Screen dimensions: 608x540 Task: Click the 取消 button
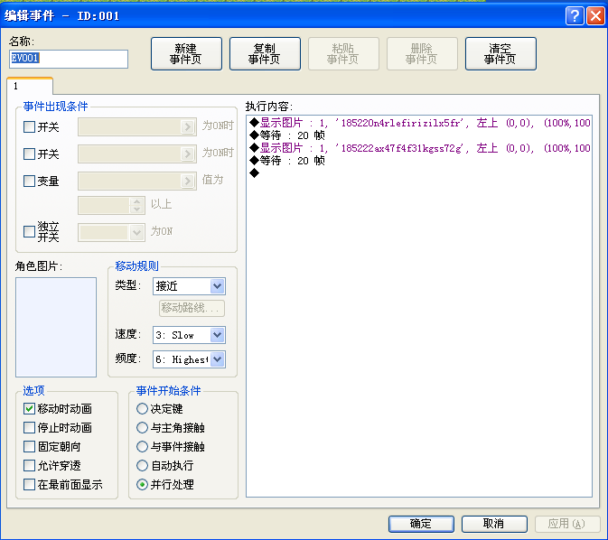pyautogui.click(x=494, y=524)
